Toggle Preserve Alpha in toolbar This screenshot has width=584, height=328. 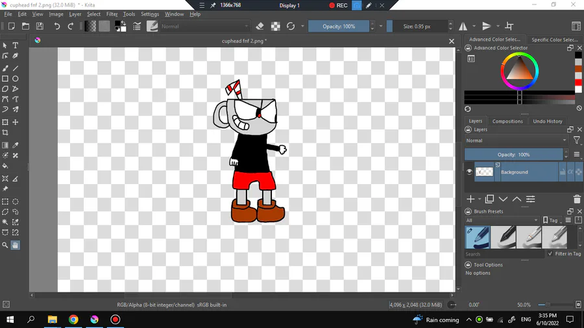[x=276, y=27]
